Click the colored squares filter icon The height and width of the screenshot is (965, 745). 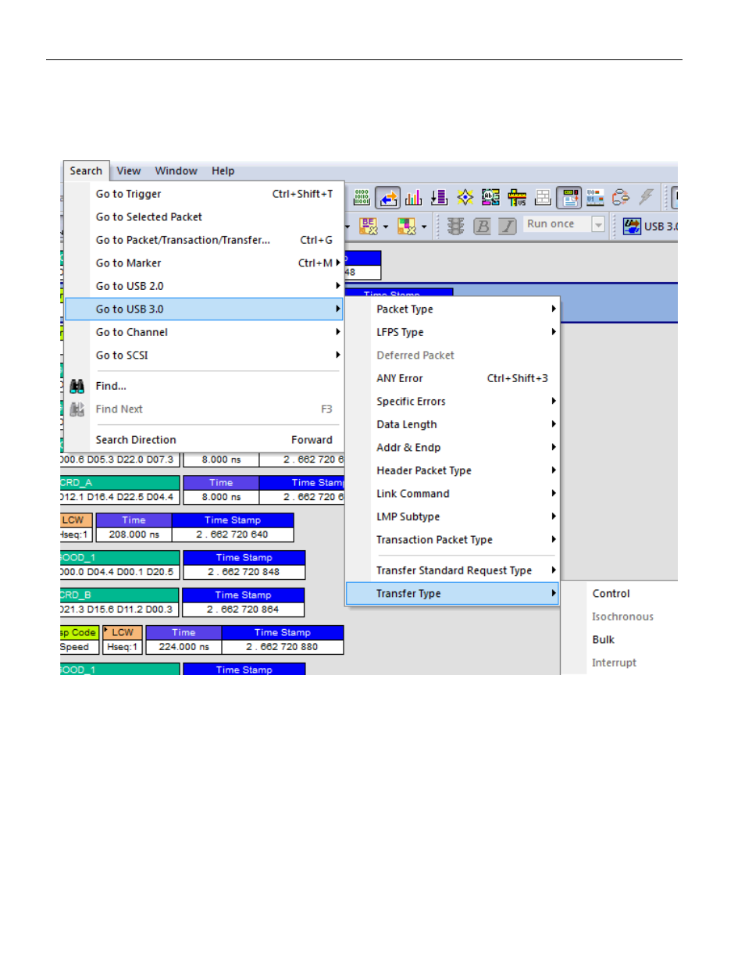coord(407,226)
